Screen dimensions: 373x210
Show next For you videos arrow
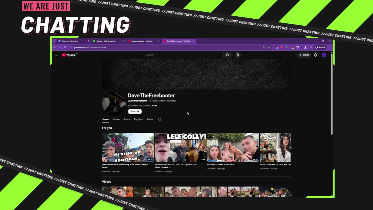pos(290,148)
